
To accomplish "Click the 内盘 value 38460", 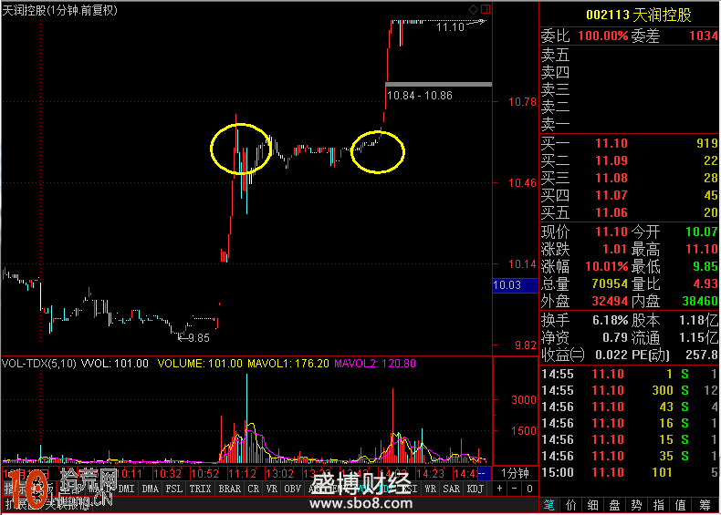I will coord(700,302).
